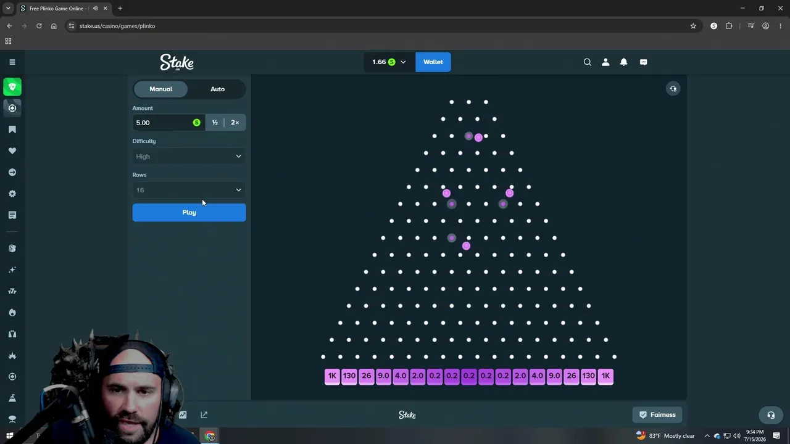
Task: Open the Windows notification center icon
Action: coord(776,436)
